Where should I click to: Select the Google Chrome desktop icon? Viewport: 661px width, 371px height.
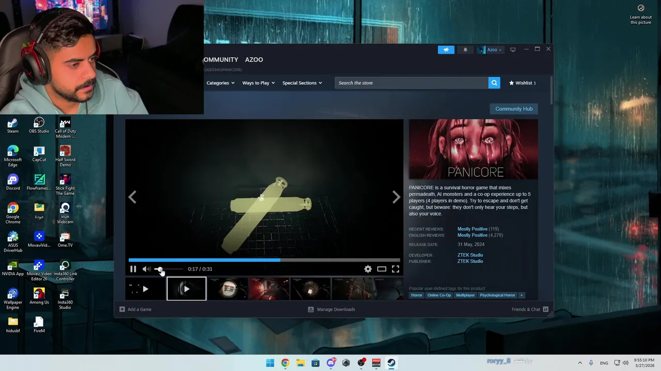[x=13, y=214]
